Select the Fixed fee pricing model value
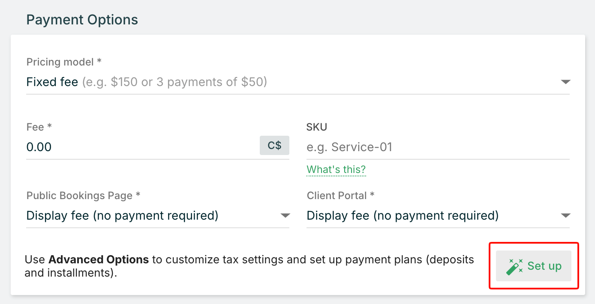 pos(52,82)
